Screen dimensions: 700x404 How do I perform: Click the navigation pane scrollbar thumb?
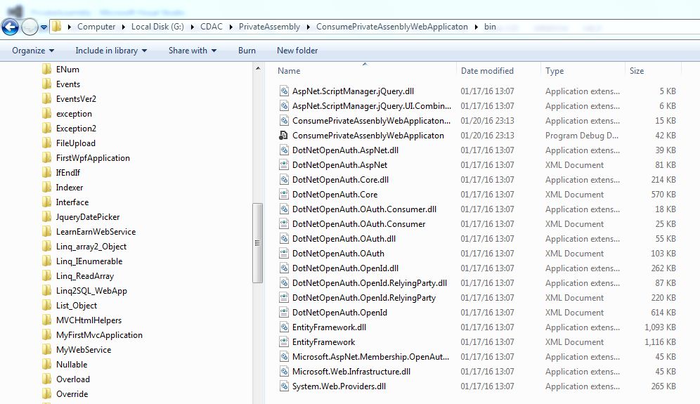pyautogui.click(x=258, y=243)
